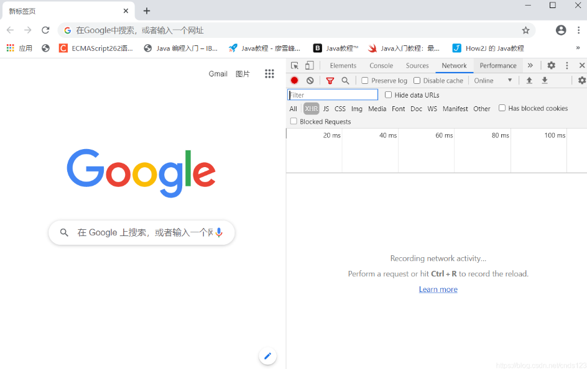Open ECMAScript262 bookmark
The height and width of the screenshot is (369, 587).
(x=96, y=48)
